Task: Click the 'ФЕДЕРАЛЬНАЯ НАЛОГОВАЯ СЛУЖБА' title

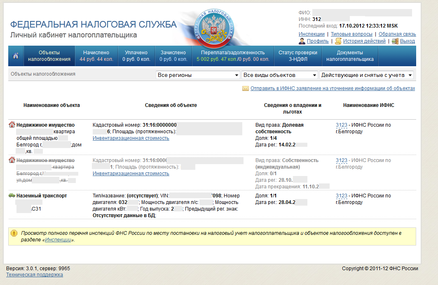Action: [x=94, y=25]
